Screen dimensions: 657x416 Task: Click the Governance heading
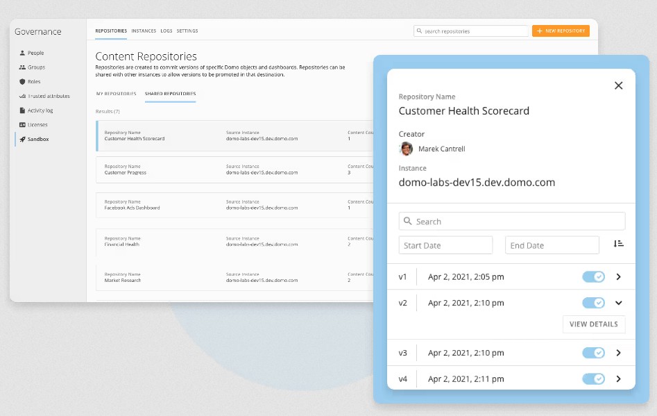click(x=37, y=32)
